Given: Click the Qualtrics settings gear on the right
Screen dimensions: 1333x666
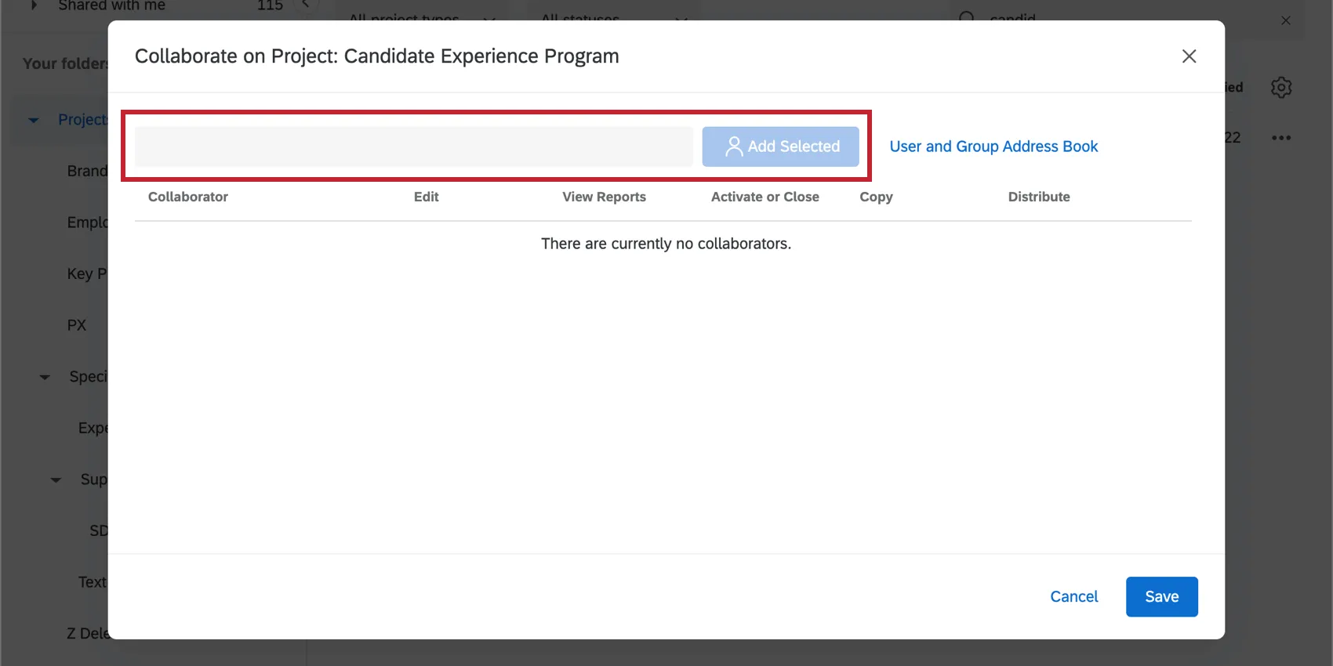Looking at the screenshot, I should [x=1281, y=88].
